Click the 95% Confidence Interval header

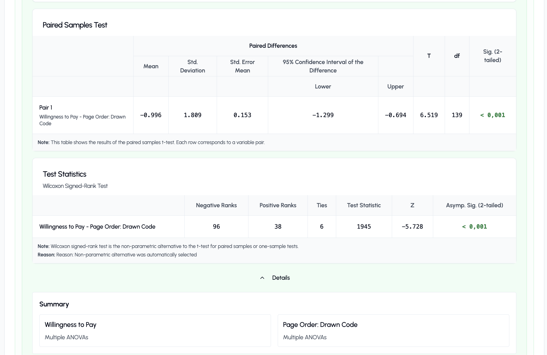323,66
